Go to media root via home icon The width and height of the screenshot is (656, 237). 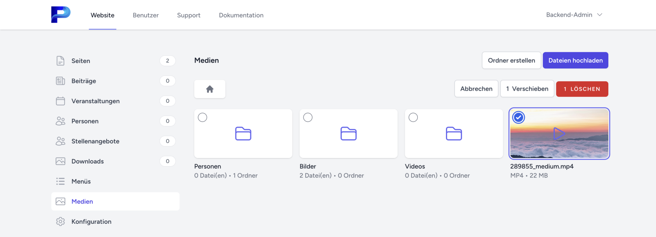pyautogui.click(x=210, y=89)
